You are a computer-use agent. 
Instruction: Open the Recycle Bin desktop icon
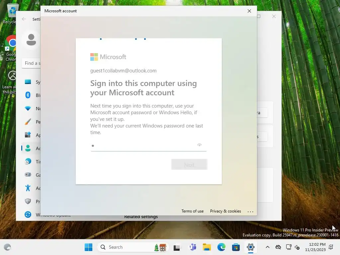(10, 13)
